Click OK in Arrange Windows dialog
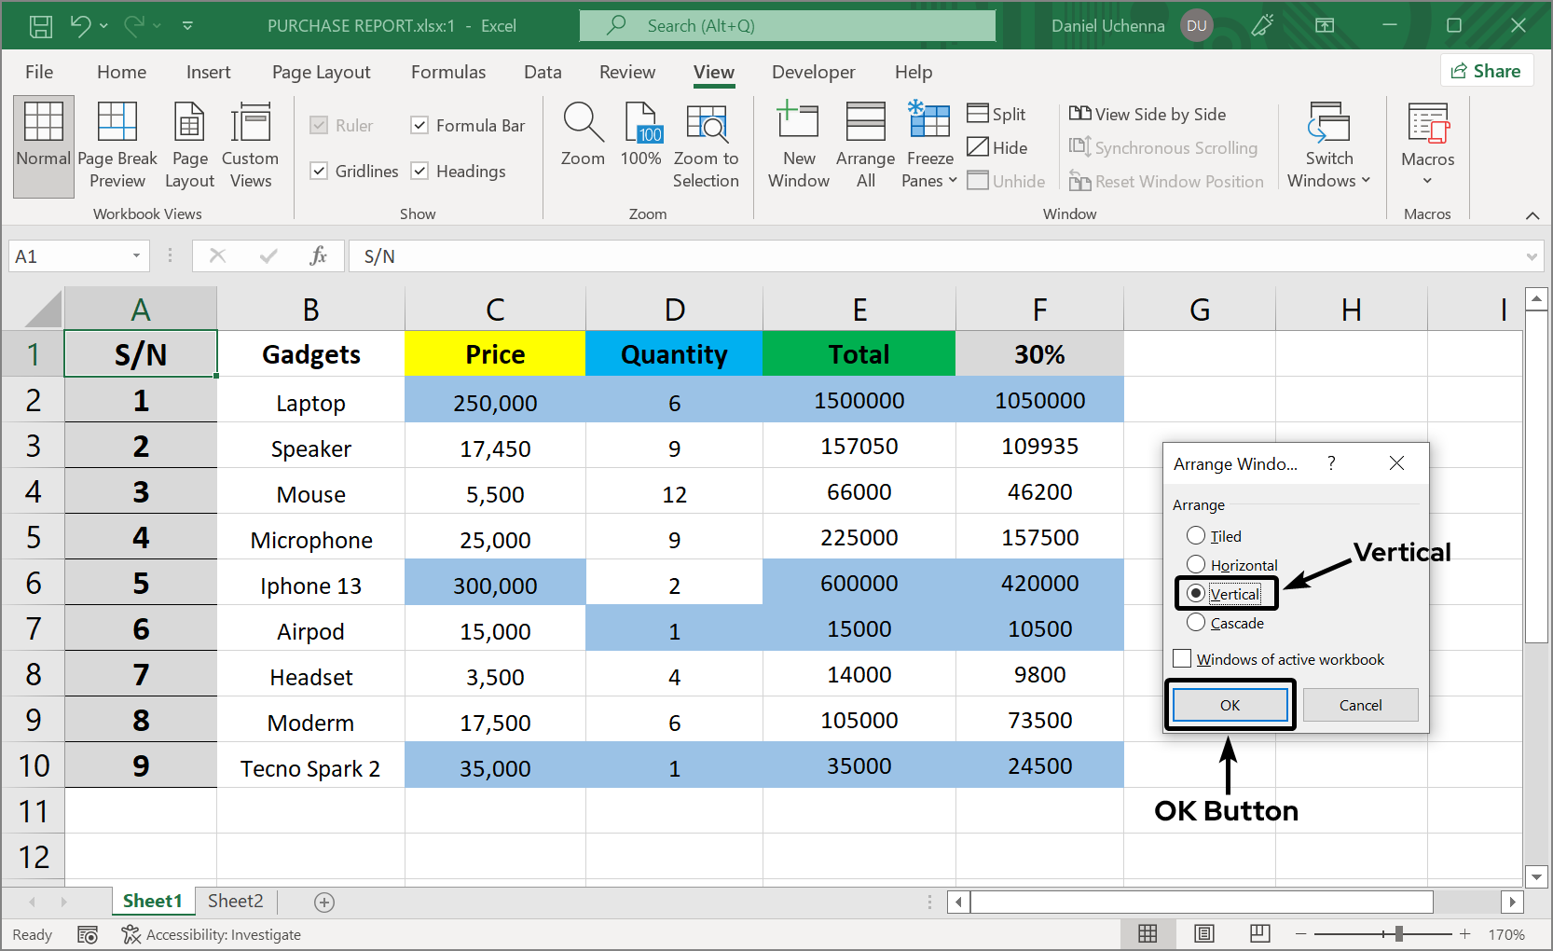 pyautogui.click(x=1229, y=704)
